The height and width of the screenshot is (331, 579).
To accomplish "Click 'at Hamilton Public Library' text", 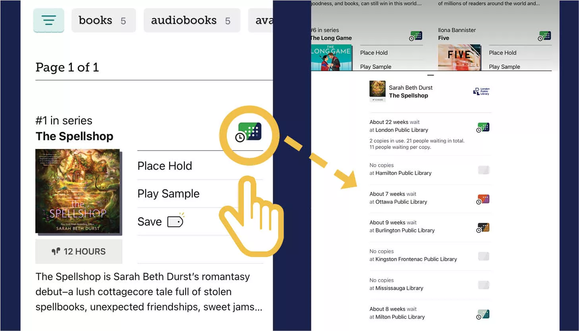I will (400, 173).
